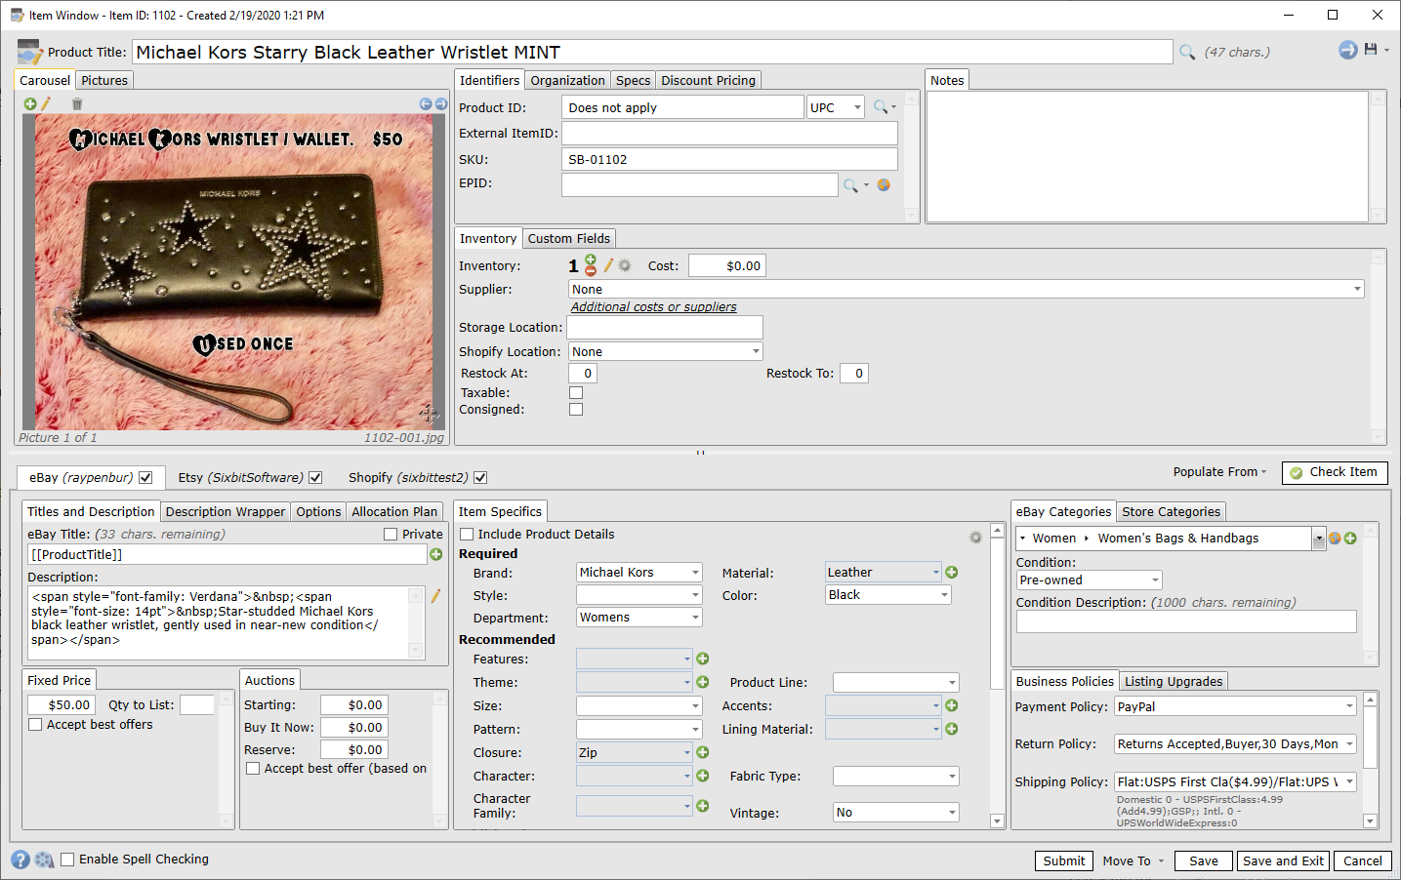Click the Check Item button
1401x880 pixels.
click(x=1335, y=472)
